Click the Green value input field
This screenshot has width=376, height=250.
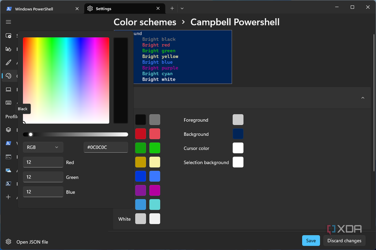click(x=43, y=177)
